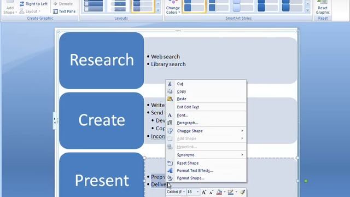Select the first layout thumbnail in Layouts

point(93,6)
